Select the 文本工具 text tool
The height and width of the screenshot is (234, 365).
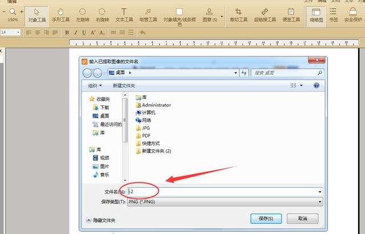pyautogui.click(x=124, y=16)
